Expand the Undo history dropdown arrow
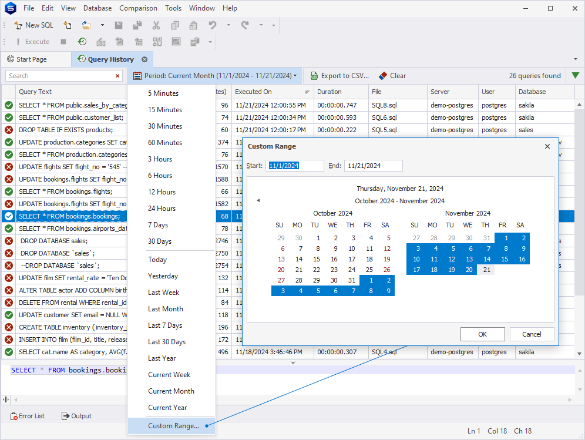This screenshot has width=585, height=440. pyautogui.click(x=228, y=25)
